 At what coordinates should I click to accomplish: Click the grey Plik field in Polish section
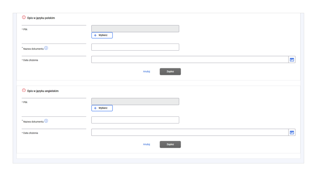click(x=135, y=29)
